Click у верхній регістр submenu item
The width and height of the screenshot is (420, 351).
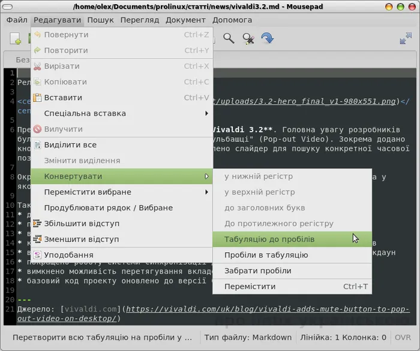click(292, 192)
